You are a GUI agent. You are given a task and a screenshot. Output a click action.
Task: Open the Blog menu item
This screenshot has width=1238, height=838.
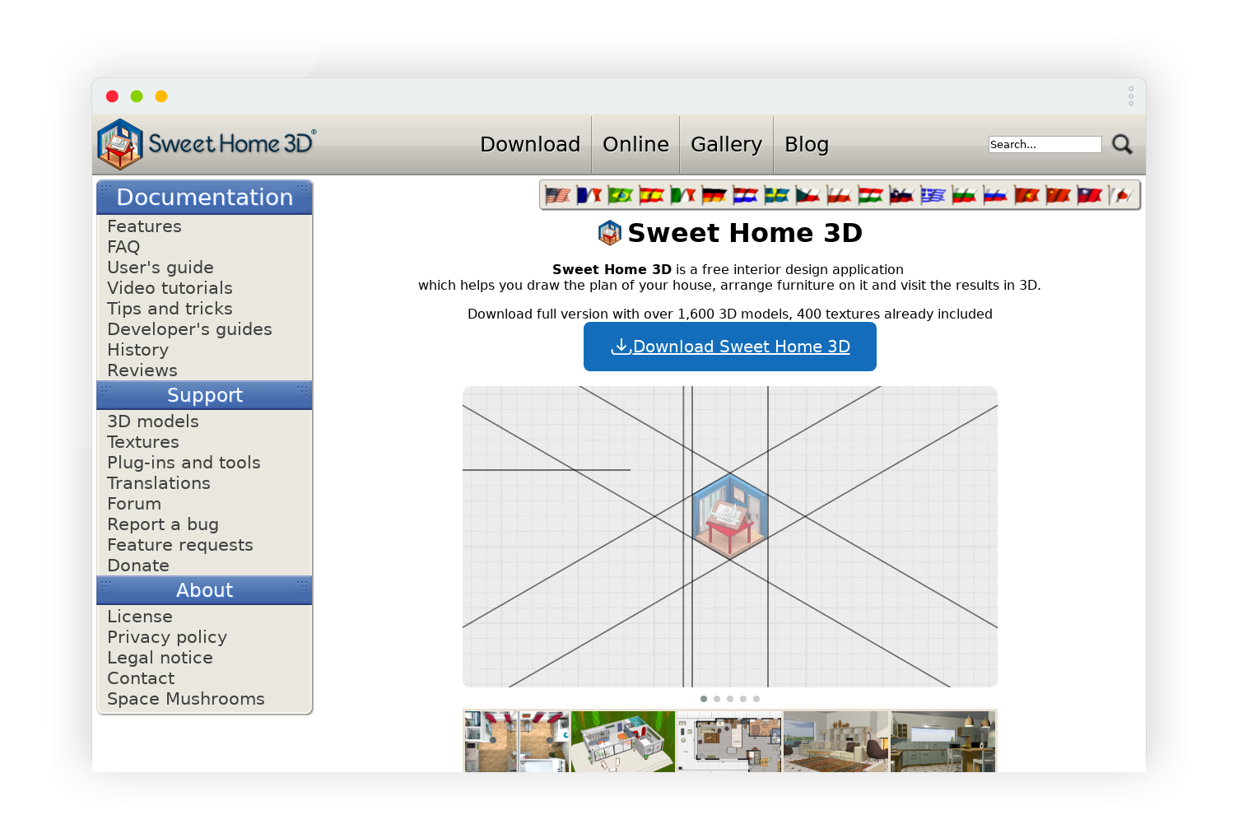807,144
